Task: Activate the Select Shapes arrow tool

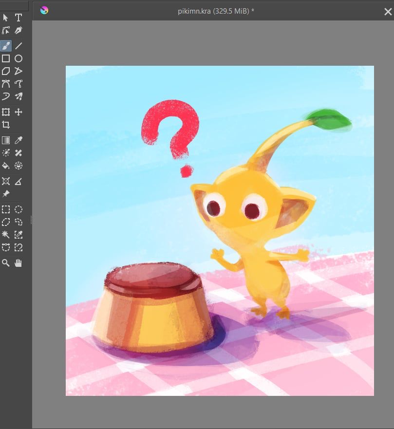Action: [x=6, y=18]
